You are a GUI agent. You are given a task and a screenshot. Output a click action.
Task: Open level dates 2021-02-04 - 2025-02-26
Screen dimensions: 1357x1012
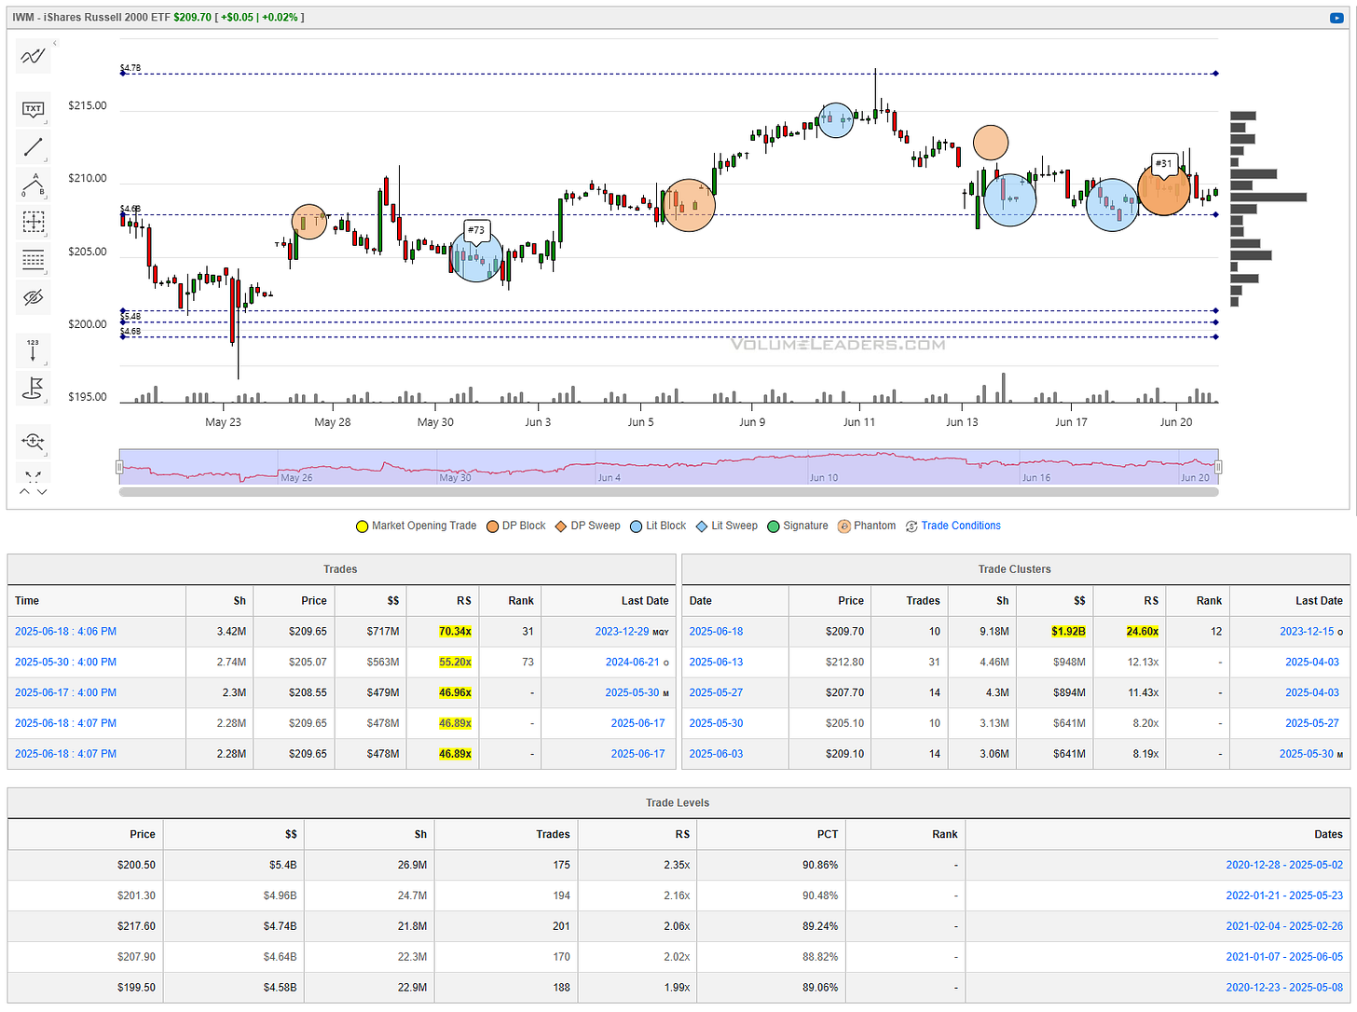pyautogui.click(x=1284, y=926)
